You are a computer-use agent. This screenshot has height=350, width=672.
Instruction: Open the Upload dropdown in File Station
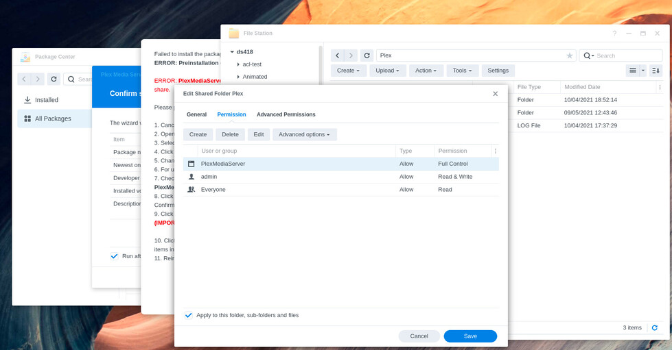pos(387,71)
